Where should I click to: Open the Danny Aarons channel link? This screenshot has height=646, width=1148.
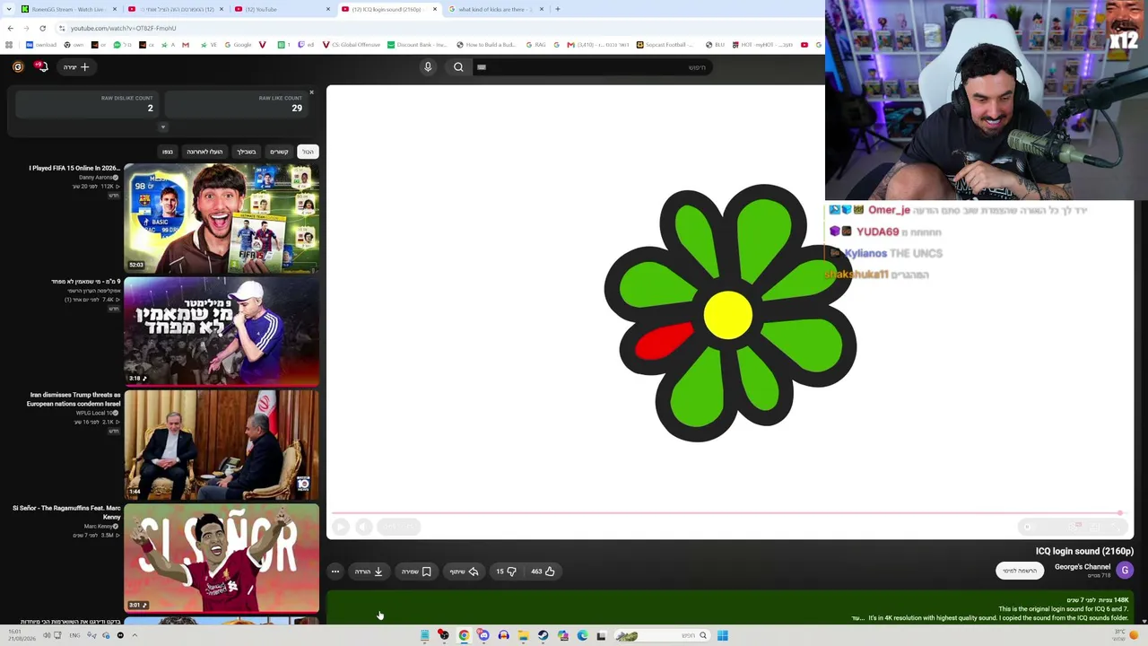tap(96, 178)
